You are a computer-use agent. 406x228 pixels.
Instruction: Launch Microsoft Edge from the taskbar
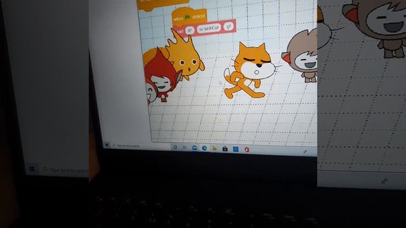tap(204, 148)
